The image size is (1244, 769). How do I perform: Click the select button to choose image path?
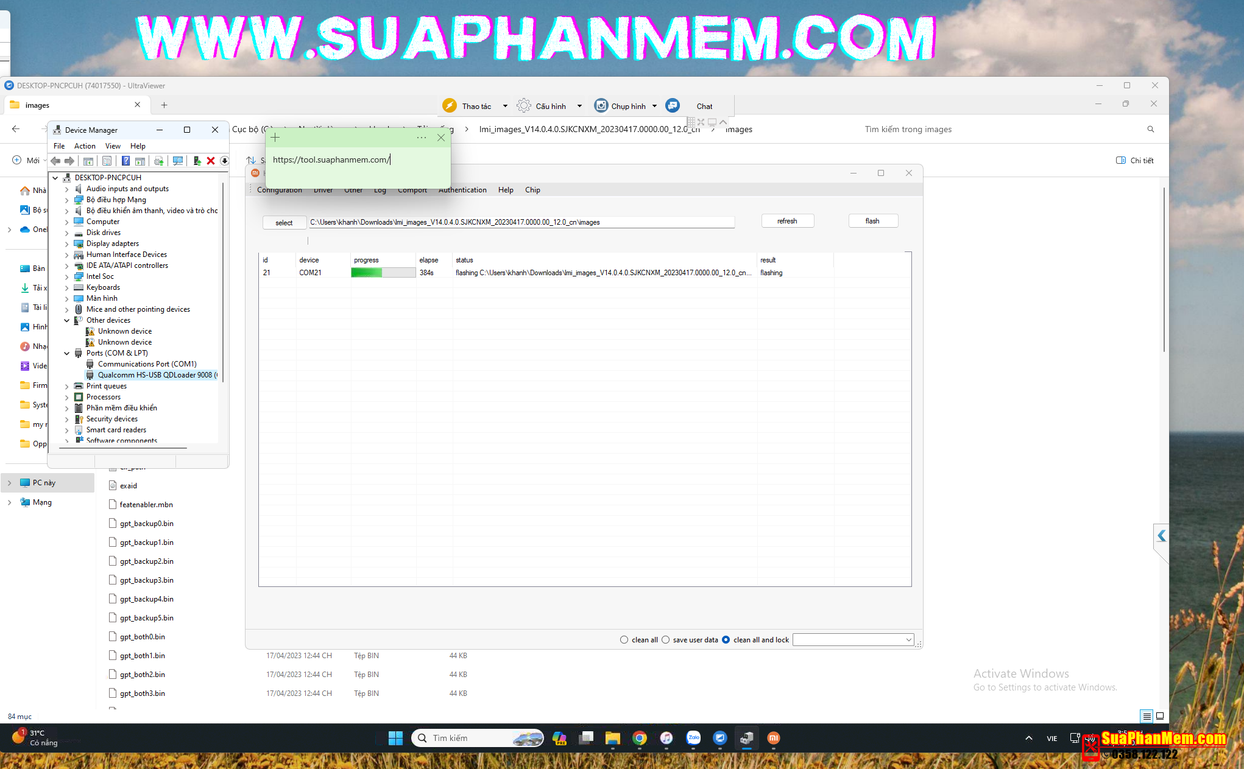click(x=281, y=221)
